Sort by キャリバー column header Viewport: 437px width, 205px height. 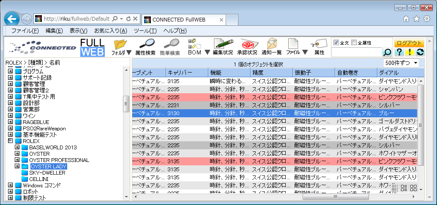pyautogui.click(x=187, y=73)
